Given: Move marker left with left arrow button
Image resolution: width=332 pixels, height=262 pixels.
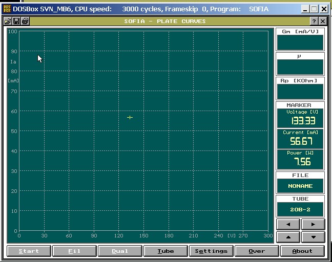Looking at the screenshot, I should [288, 225].
